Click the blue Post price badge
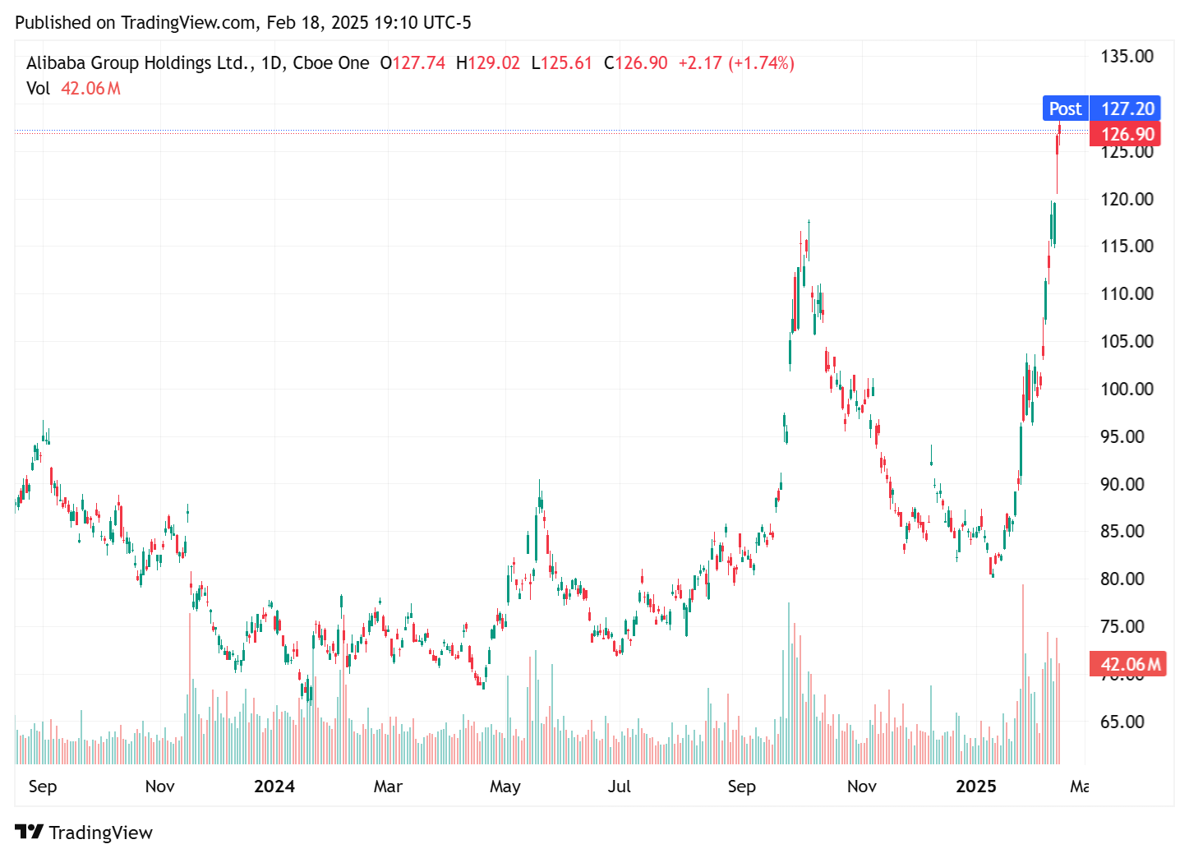 click(x=1065, y=108)
